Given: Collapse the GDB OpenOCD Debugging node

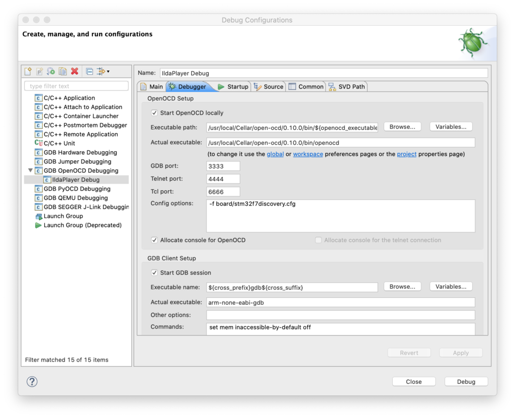Looking at the screenshot, I should (x=30, y=171).
